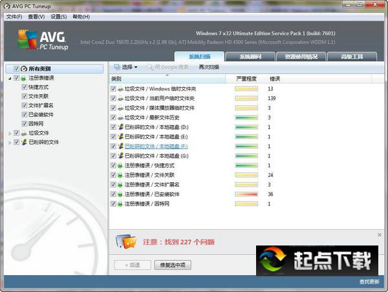This screenshot has height=292, width=388.
Task: Click icon of 注册表错误 / 因特网 row
Action: (120, 204)
